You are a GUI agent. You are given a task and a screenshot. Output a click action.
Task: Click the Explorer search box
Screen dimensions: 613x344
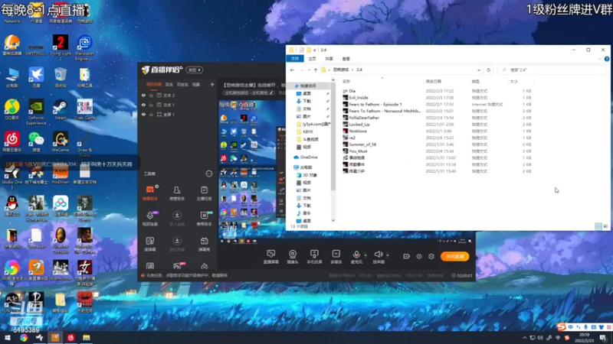point(552,70)
